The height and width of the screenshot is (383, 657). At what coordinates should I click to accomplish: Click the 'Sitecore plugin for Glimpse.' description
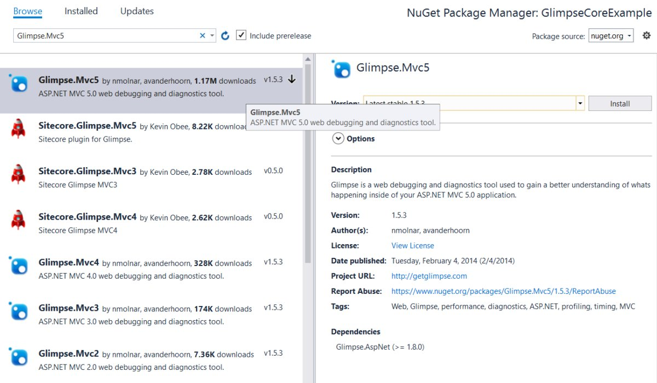click(85, 139)
